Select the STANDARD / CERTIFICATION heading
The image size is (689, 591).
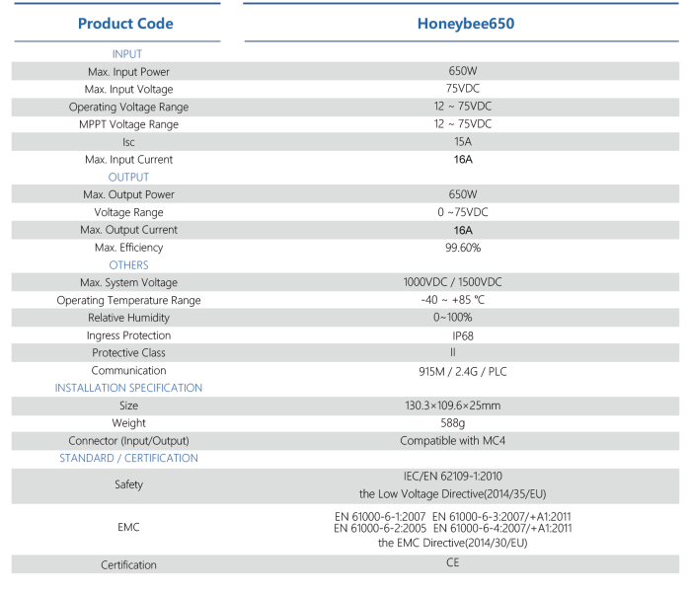click(x=128, y=458)
